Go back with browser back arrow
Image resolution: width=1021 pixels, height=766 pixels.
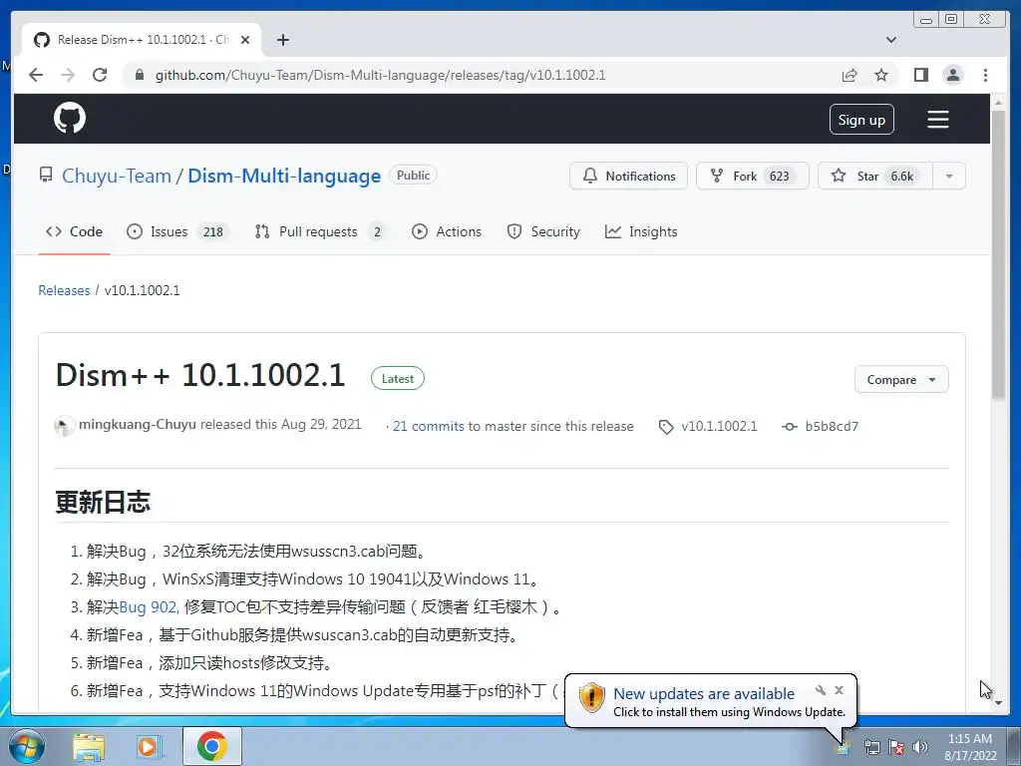(36, 75)
